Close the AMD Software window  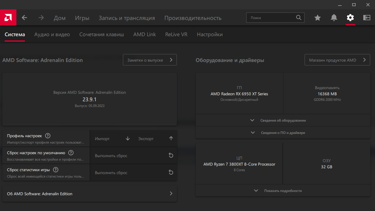[x=368, y=5]
